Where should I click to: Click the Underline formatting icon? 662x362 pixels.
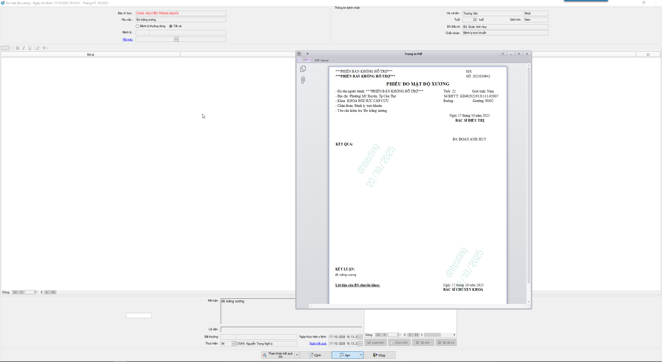click(x=30, y=48)
